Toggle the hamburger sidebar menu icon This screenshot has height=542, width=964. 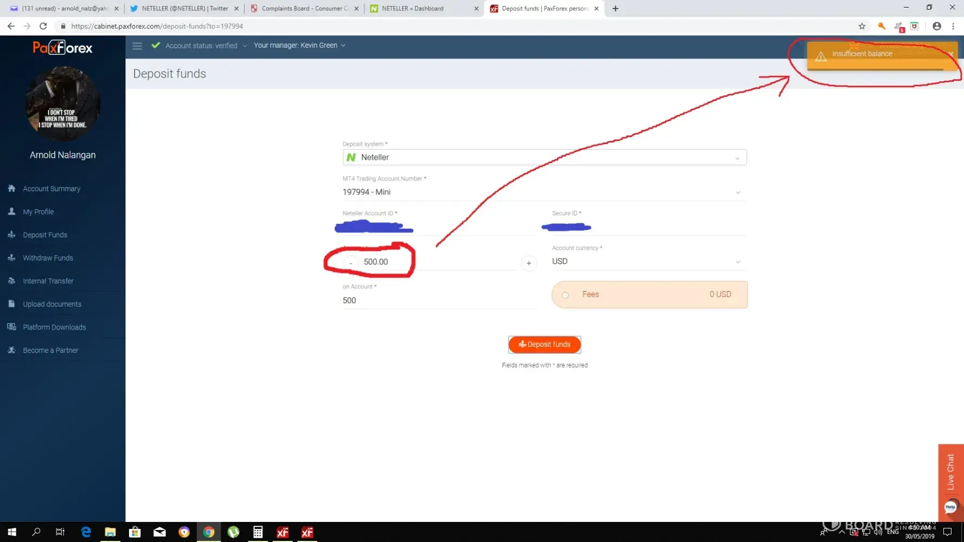coord(137,46)
